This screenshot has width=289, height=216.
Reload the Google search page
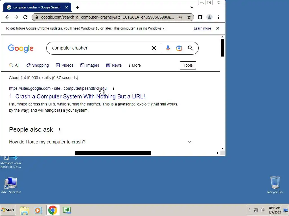[x=25, y=17]
